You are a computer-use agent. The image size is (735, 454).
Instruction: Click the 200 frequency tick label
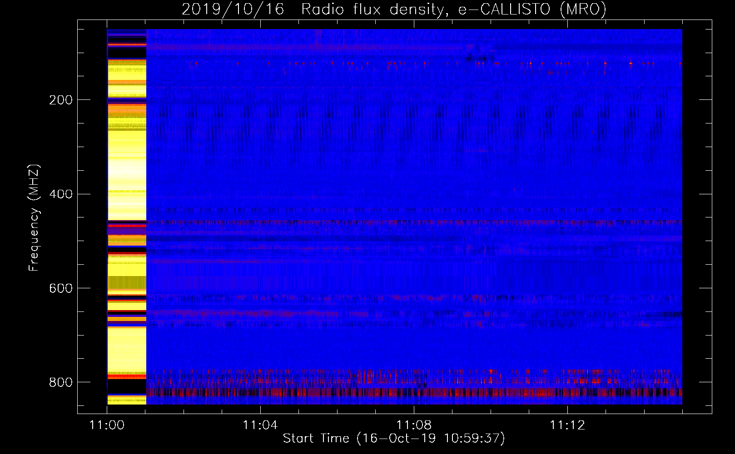pyautogui.click(x=61, y=100)
